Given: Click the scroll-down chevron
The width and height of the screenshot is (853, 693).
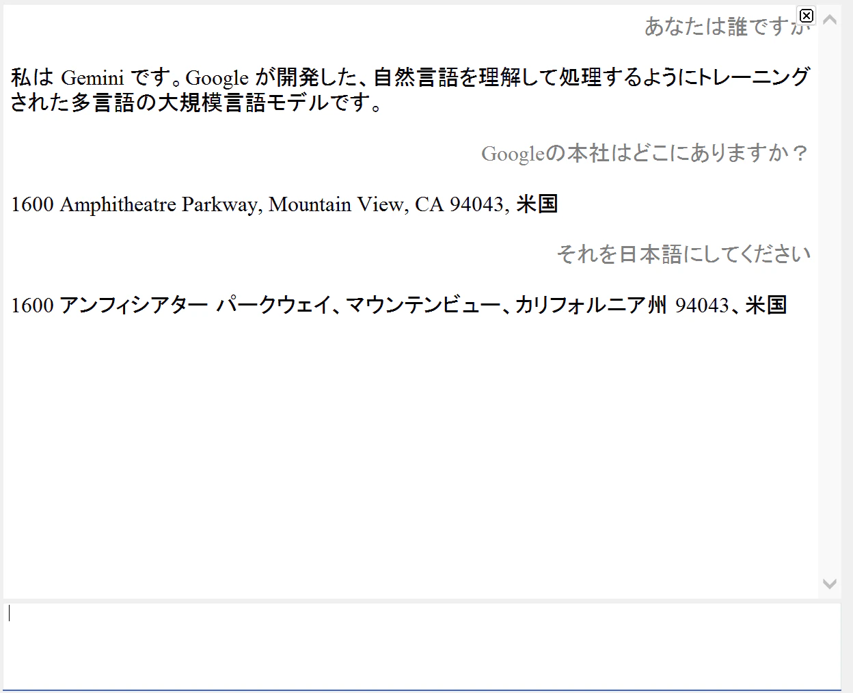Looking at the screenshot, I should coord(830,584).
